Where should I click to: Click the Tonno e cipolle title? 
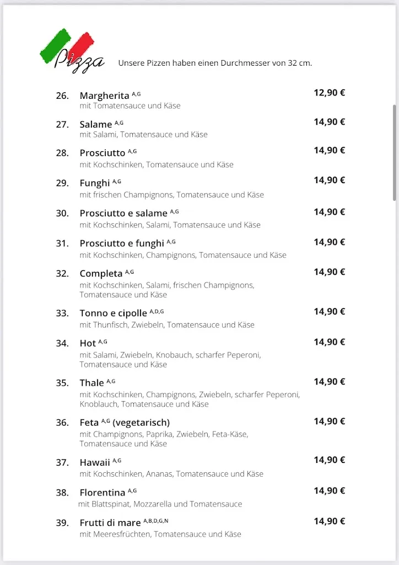(x=114, y=313)
